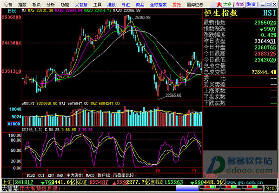Click the 日线 period label

12,11
